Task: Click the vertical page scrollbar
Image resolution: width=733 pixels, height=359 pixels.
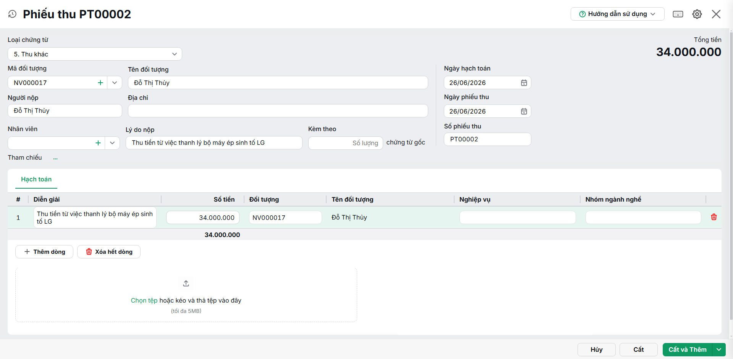Action: point(731,175)
